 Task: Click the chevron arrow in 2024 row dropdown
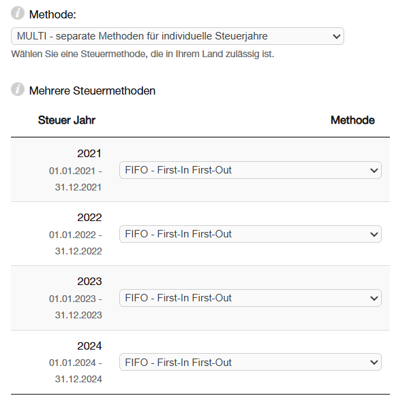pyautogui.click(x=374, y=362)
